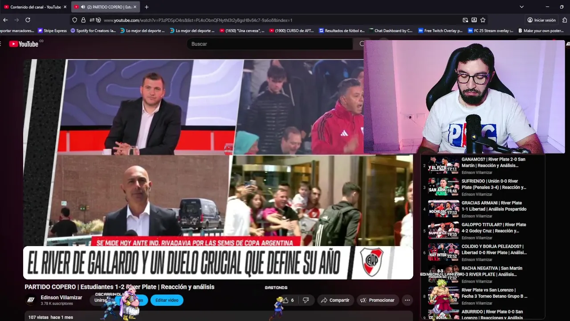570x321 pixels.
Task: Bookmark this page with the star icon
Action: click(x=483, y=20)
